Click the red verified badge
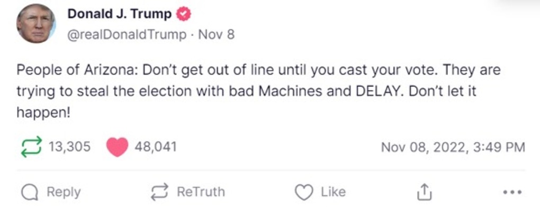This screenshot has height=217, width=540. pyautogui.click(x=184, y=14)
